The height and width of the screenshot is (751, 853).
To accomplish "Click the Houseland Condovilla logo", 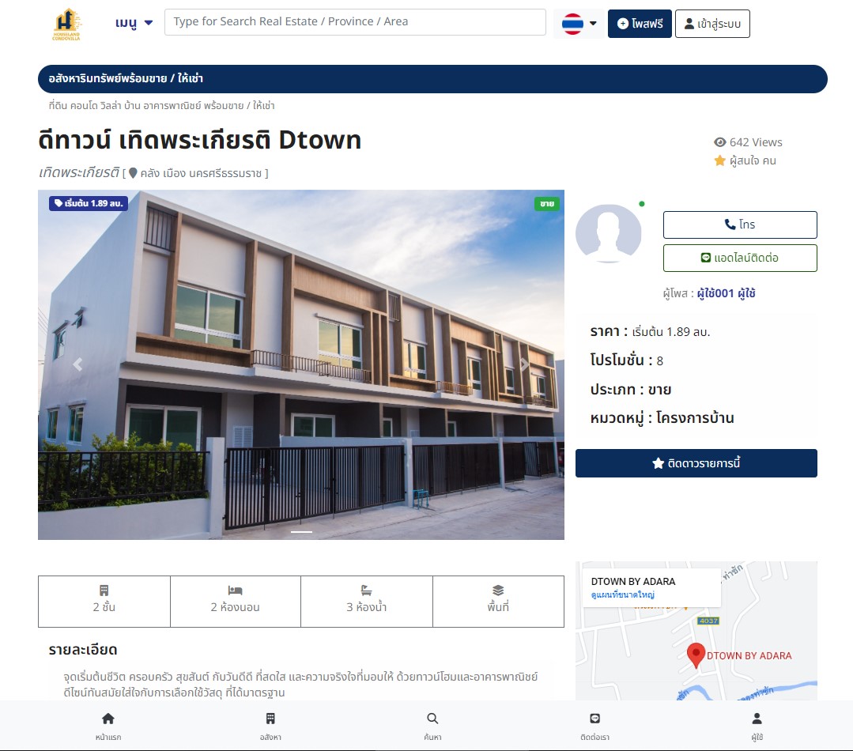I will [x=68, y=24].
